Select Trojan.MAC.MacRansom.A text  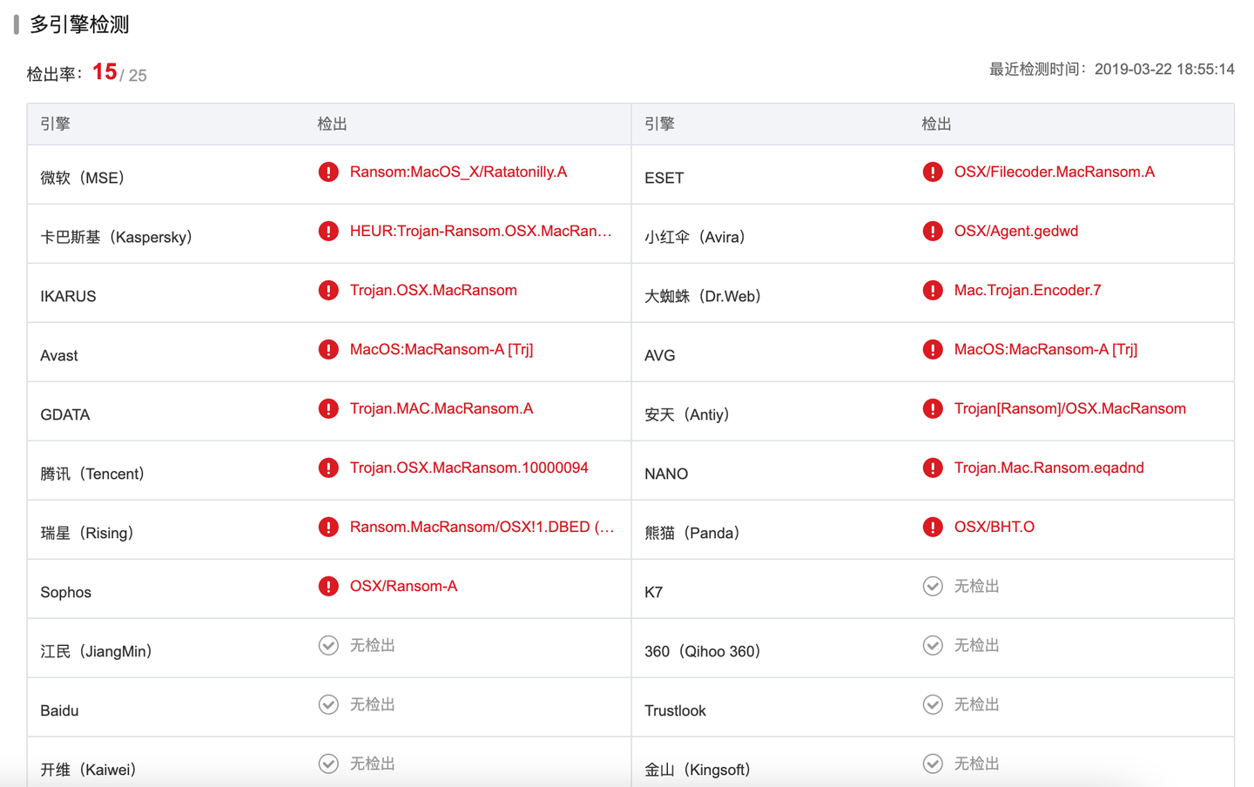point(442,408)
